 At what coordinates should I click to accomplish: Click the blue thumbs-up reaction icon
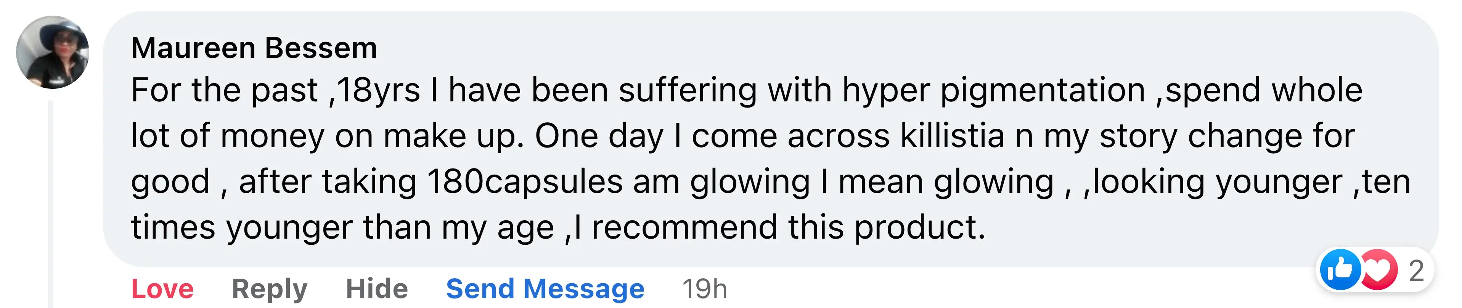point(1340,270)
